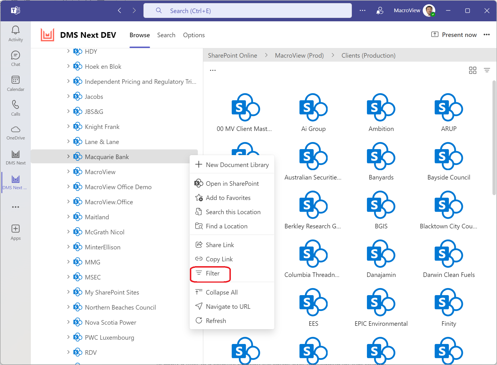Go to MacroView (Prod) breadcrumb
497x365 pixels.
pos(299,55)
